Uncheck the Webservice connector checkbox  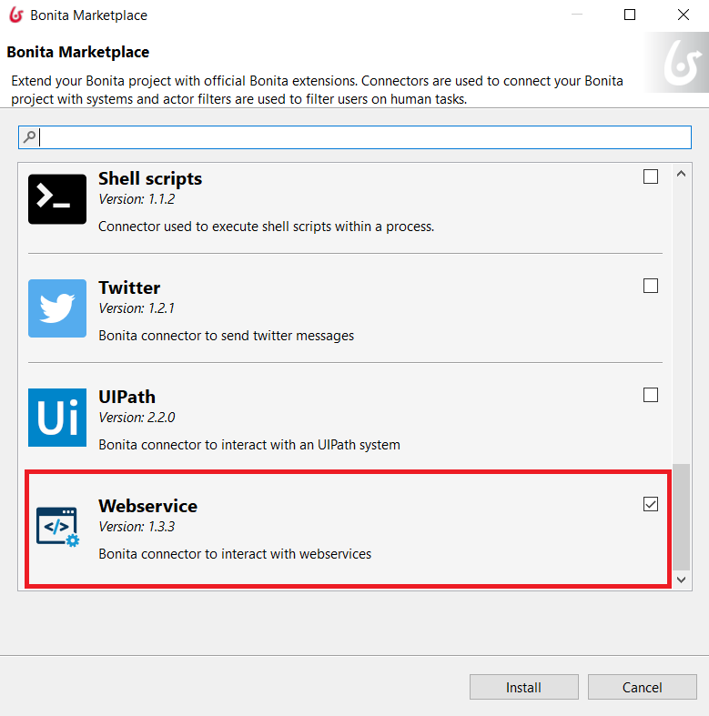tap(651, 504)
